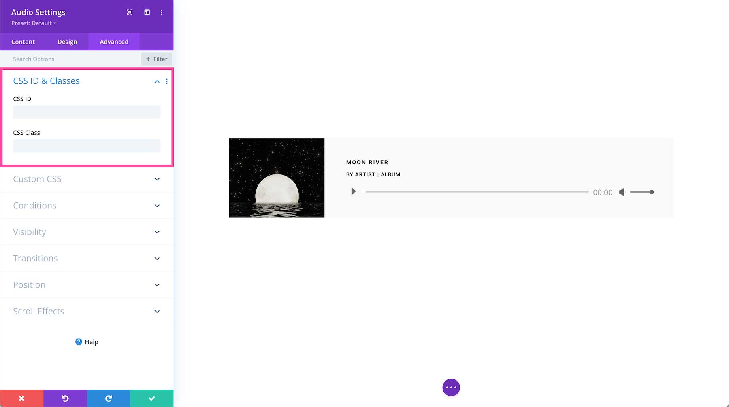Undo the last change
Screen dimensions: 729x407
point(65,398)
